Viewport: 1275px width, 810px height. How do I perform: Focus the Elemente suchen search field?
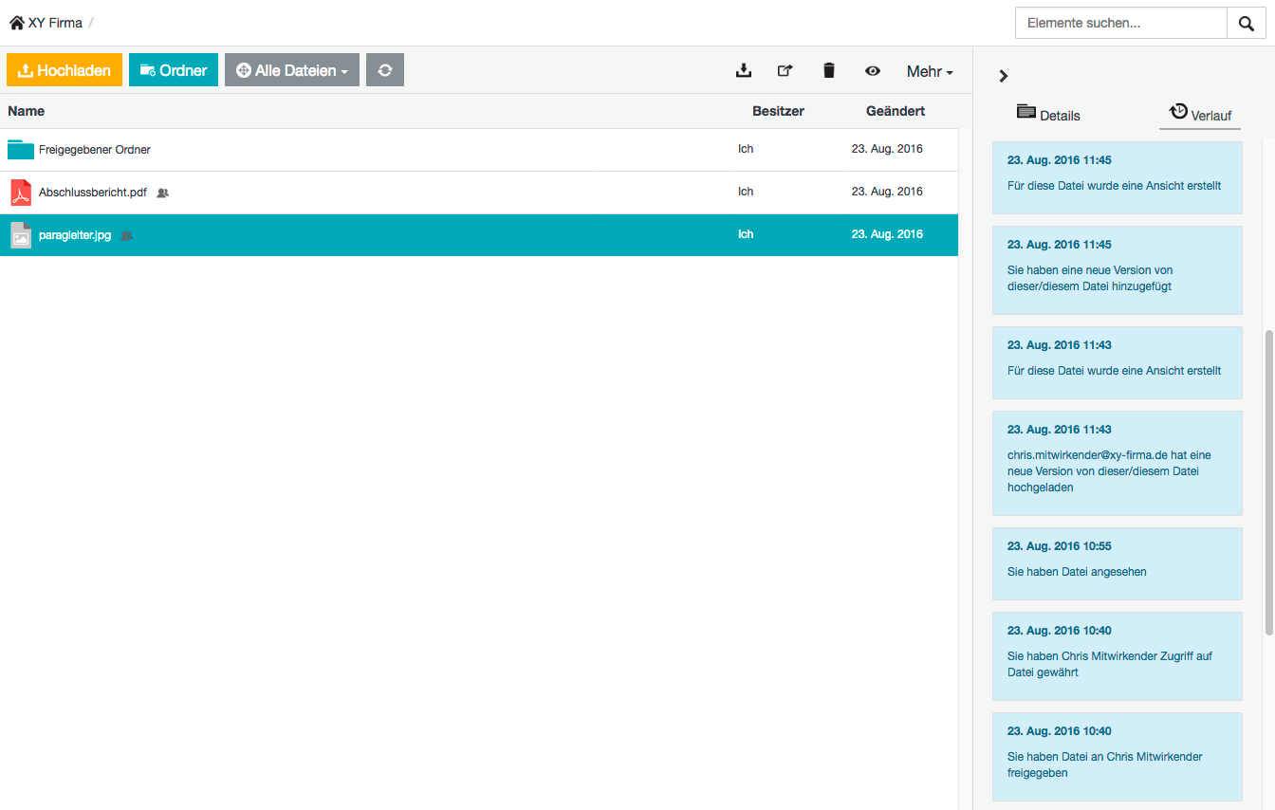(1120, 24)
